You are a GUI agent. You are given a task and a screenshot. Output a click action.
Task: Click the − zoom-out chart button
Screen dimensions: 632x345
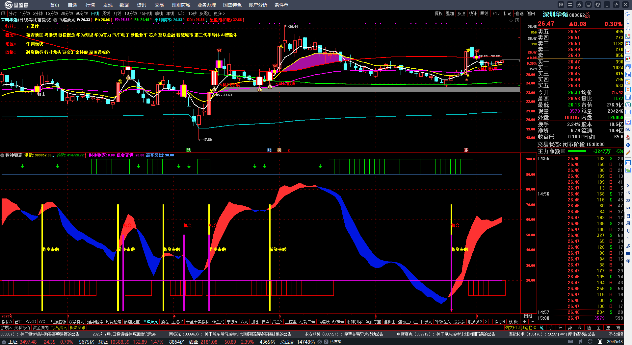point(532,322)
